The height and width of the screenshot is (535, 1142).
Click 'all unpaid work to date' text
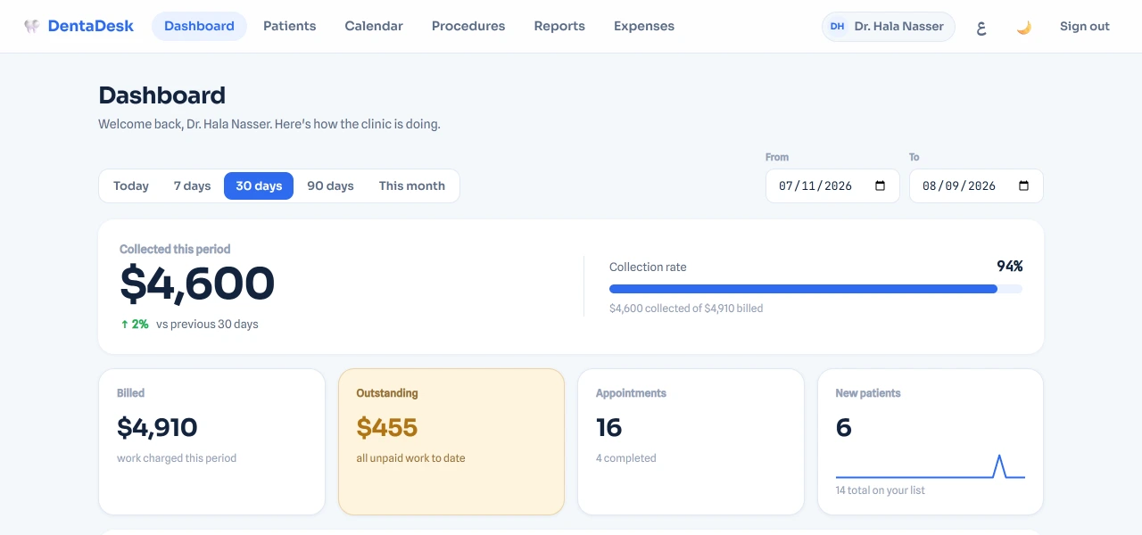411,458
